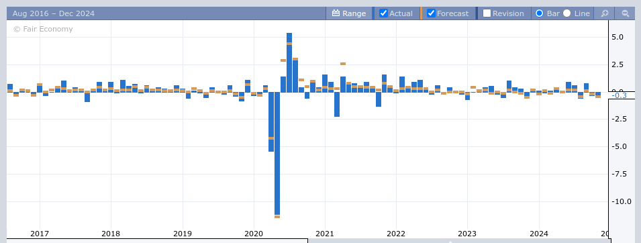The image size is (641, 243).
Task: Click the 2023 year axis label
Action: pyautogui.click(x=467, y=234)
